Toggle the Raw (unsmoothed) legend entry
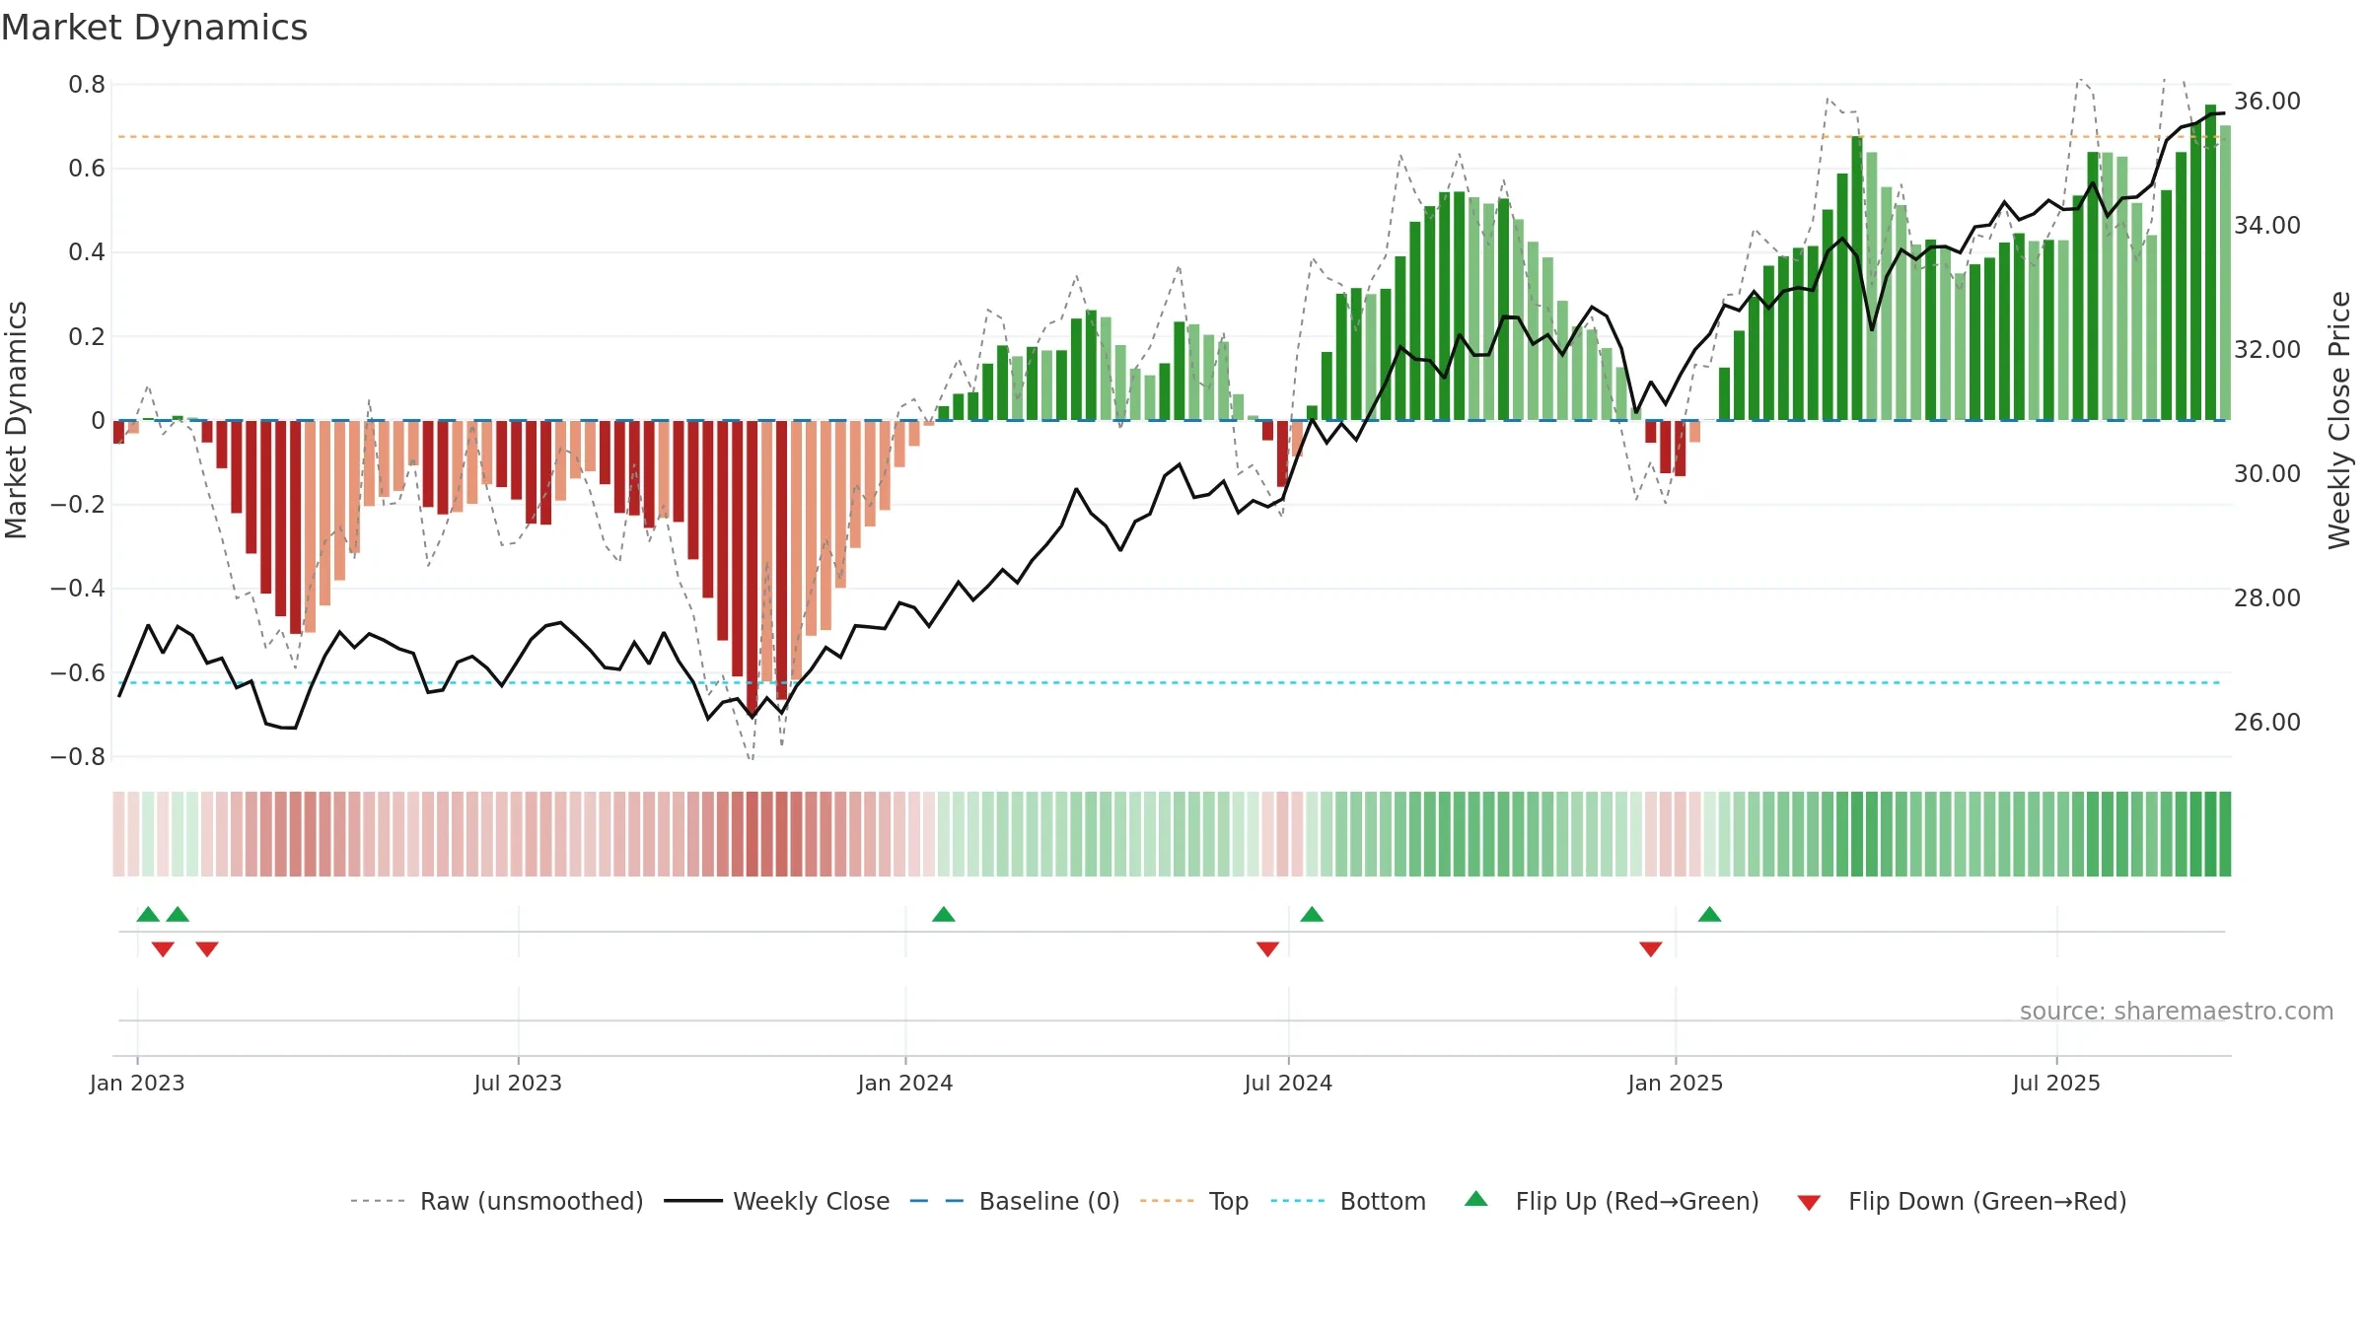Viewport: 2367px width, 1331px height. point(497,1201)
